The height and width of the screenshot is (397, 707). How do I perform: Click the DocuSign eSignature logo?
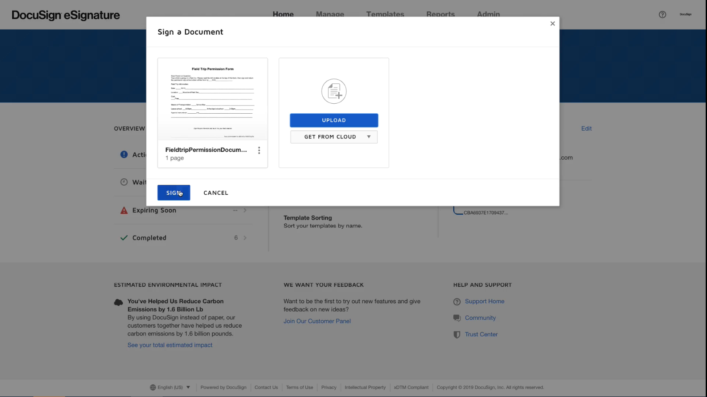65,15
